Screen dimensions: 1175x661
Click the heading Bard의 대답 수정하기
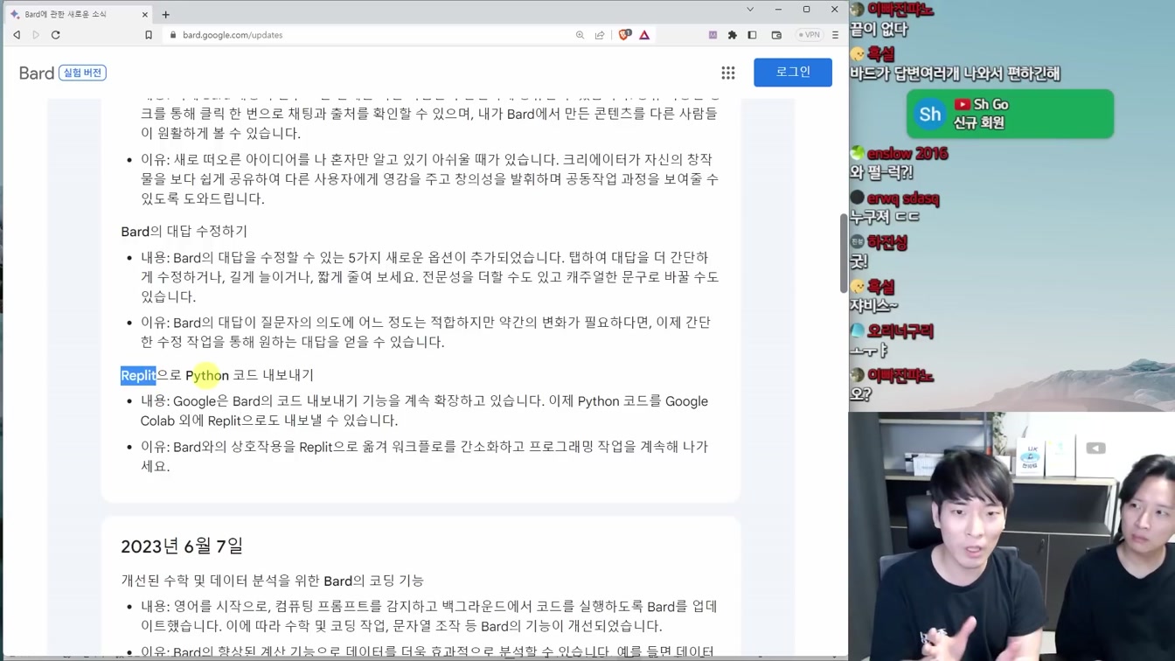point(184,231)
